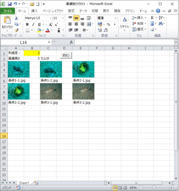Click the large Paste clipboard icon
The image size is (179, 191).
click(7, 20)
